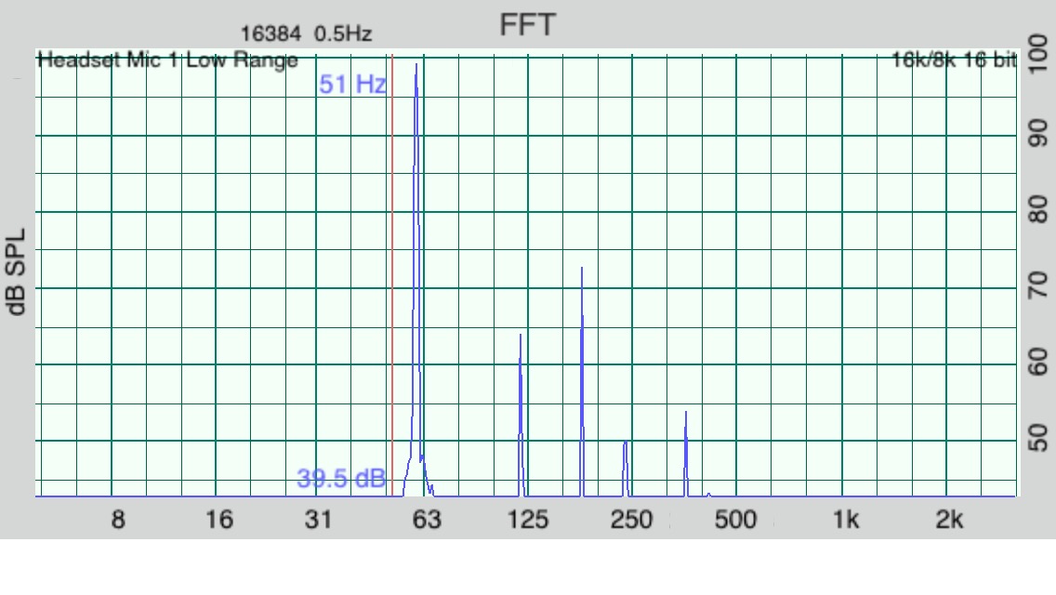Click the '500' frequency axis label
The image size is (1056, 595).
point(735,520)
